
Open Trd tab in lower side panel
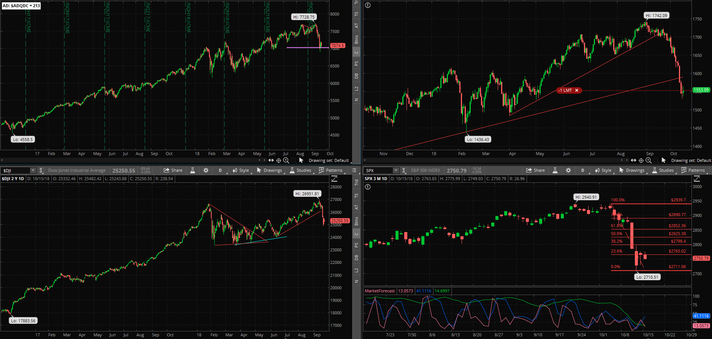[356, 182]
